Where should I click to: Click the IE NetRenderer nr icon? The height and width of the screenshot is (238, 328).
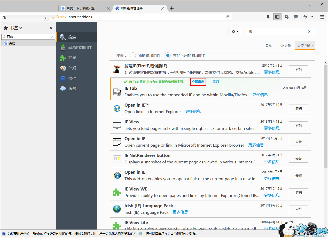coord(117,159)
